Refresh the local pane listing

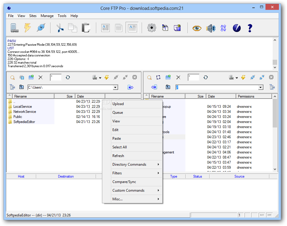click(68, 77)
